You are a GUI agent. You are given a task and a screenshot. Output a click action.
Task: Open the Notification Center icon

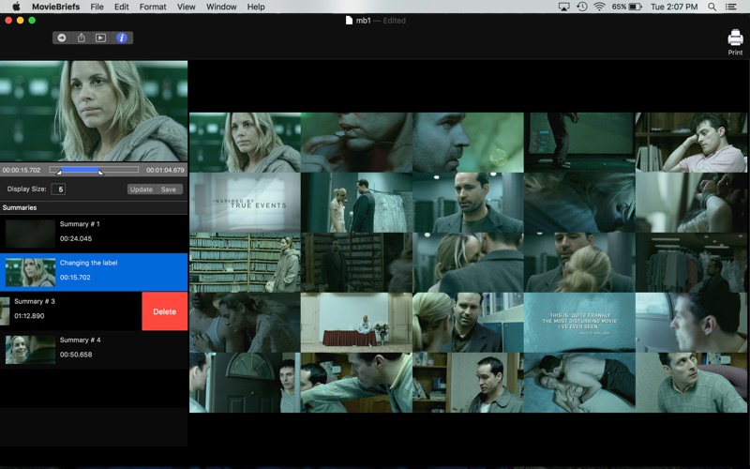(733, 7)
